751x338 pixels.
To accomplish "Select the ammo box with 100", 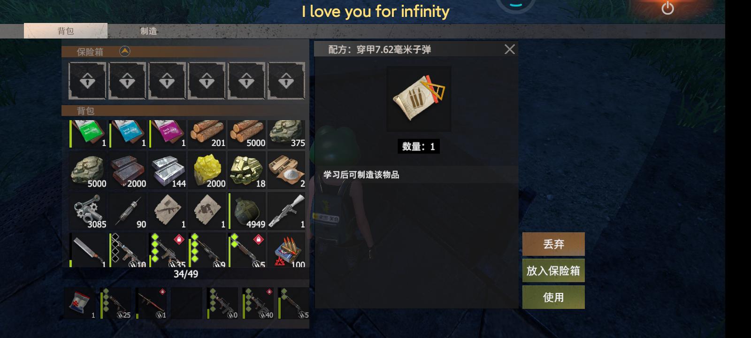I will click(x=286, y=250).
